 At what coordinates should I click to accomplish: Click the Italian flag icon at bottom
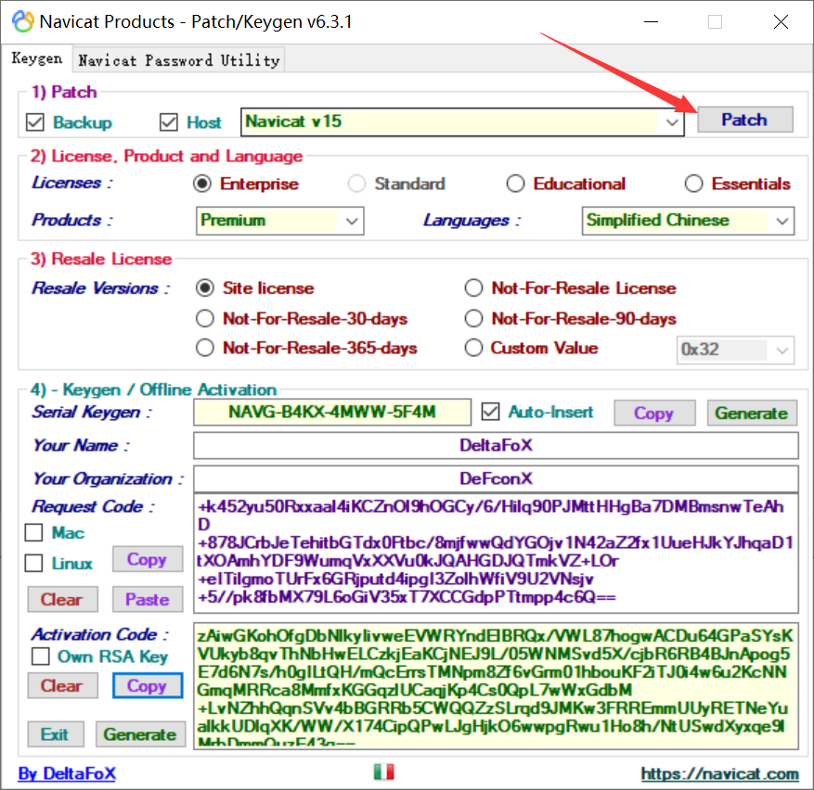pyautogui.click(x=383, y=772)
